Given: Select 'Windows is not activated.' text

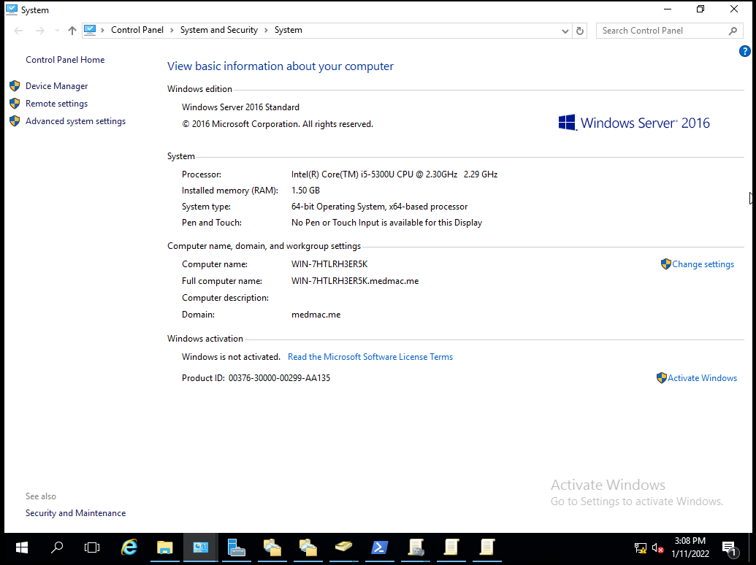Looking at the screenshot, I should pyautogui.click(x=231, y=357).
